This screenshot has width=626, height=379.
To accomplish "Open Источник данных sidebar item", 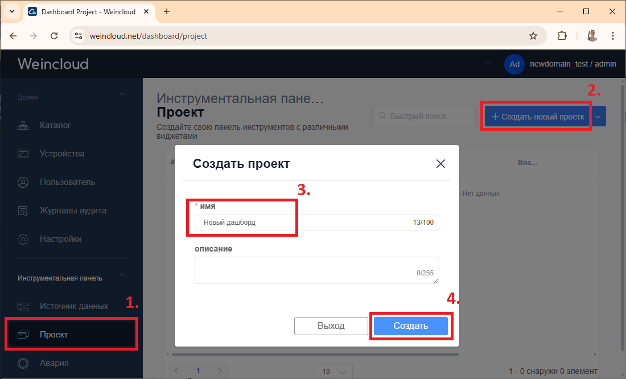I will 73,306.
